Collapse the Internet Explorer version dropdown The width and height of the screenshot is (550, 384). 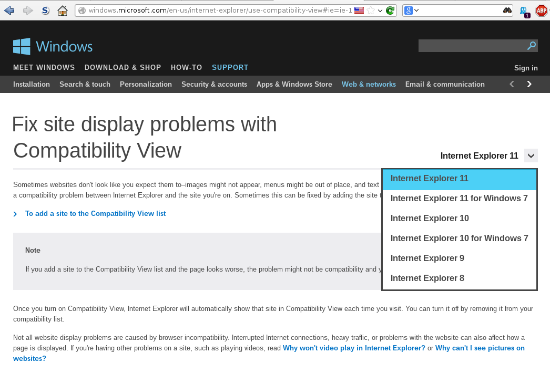[x=531, y=155]
